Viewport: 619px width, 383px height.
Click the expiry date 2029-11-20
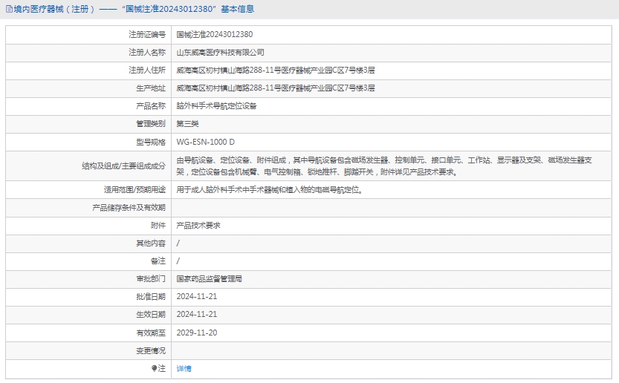[197, 333]
